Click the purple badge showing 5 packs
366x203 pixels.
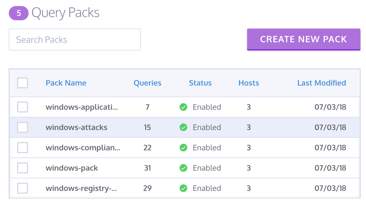point(19,13)
